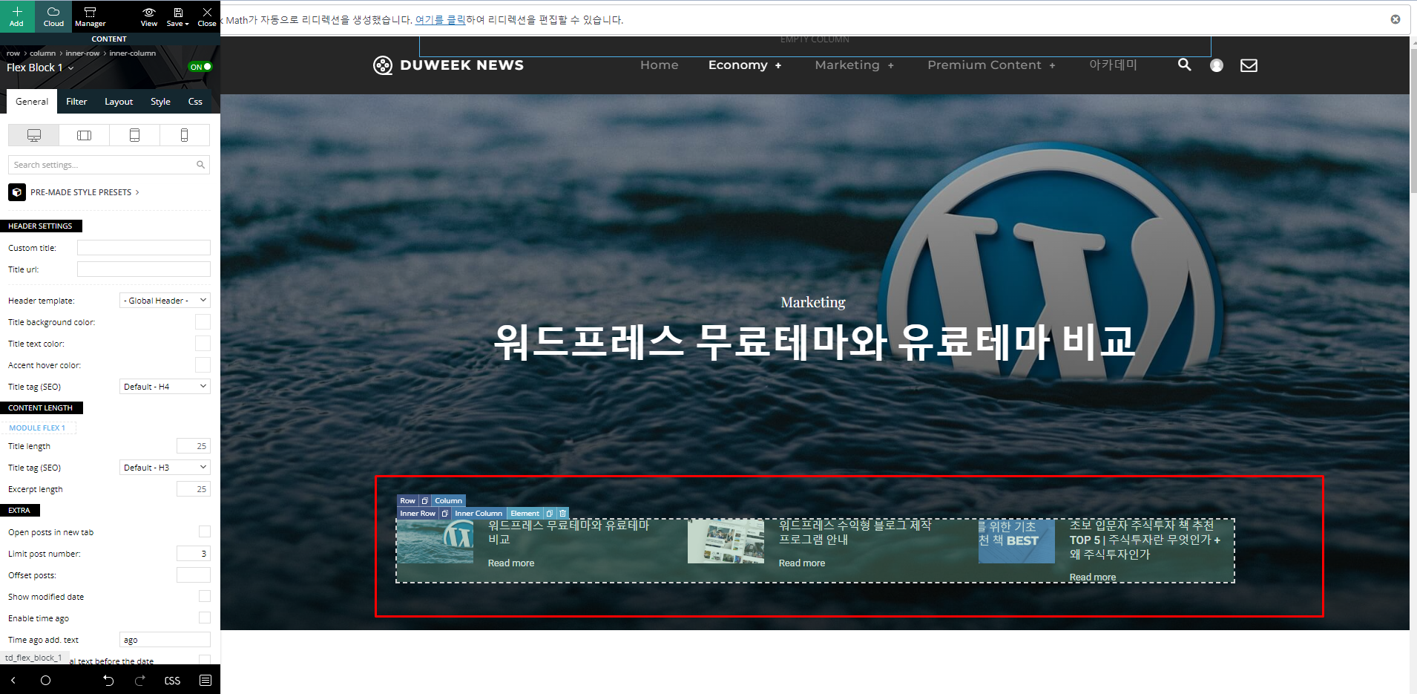The height and width of the screenshot is (694, 1417).
Task: Select the tablet portrait viewport icon
Action: [134, 135]
